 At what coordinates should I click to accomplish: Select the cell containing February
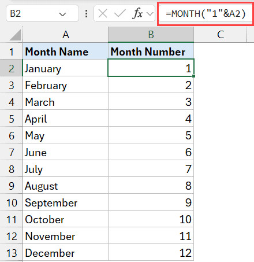(65, 84)
